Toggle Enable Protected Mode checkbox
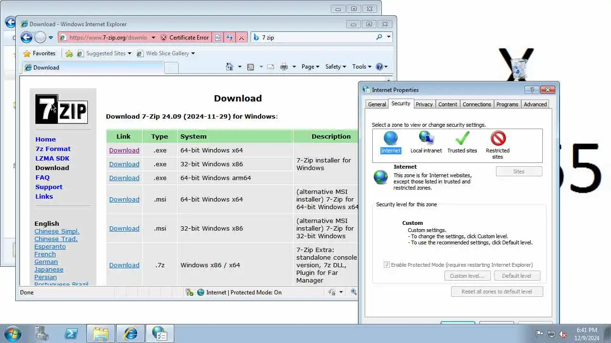This screenshot has width=611, height=343. coord(387,265)
